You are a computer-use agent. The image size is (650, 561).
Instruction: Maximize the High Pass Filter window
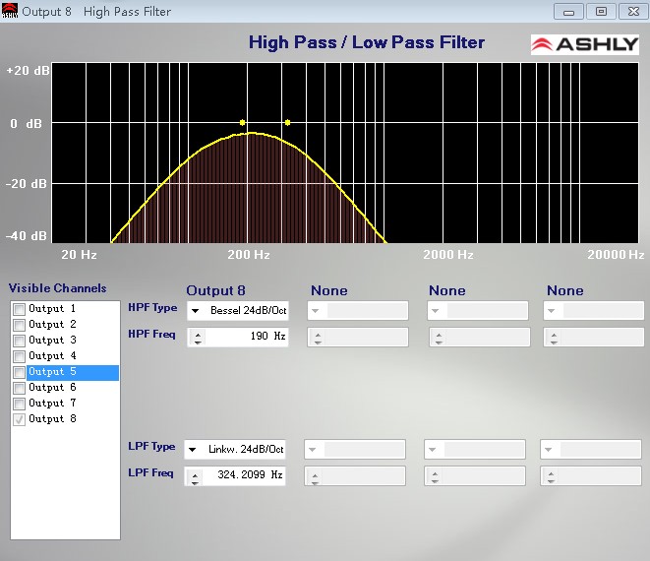(601, 11)
